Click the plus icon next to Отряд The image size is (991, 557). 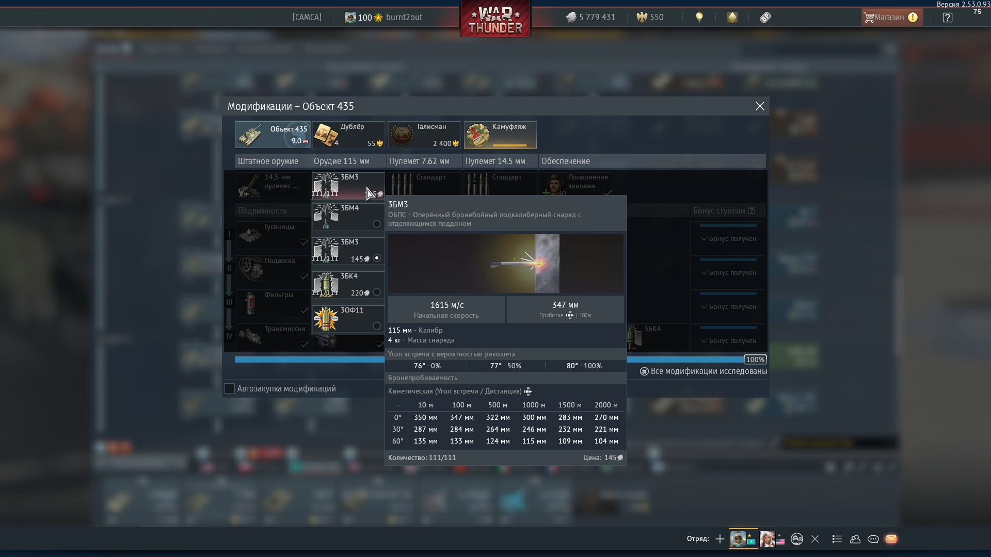pyautogui.click(x=720, y=539)
